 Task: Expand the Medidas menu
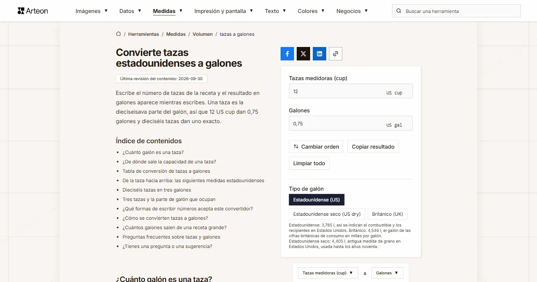point(168,11)
